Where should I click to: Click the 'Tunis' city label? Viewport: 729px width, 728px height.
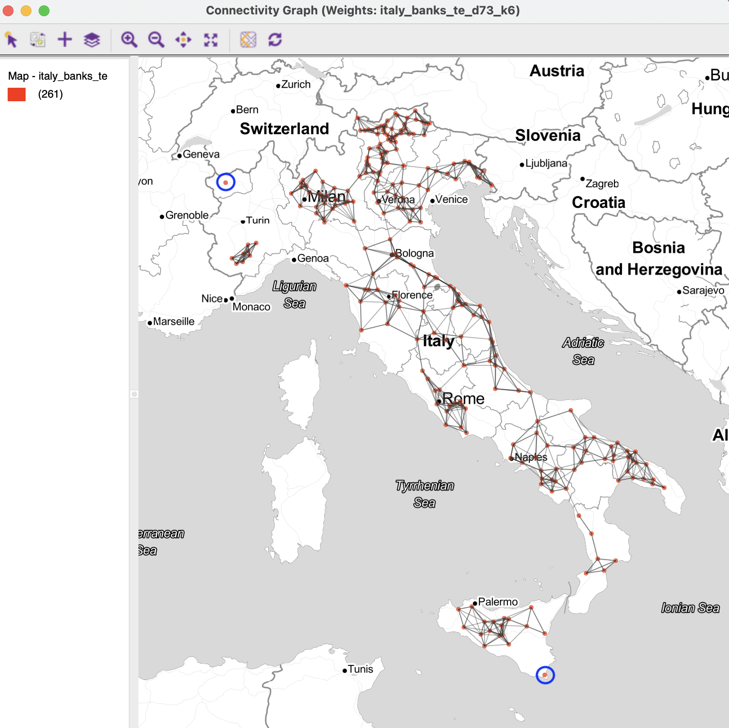360,670
